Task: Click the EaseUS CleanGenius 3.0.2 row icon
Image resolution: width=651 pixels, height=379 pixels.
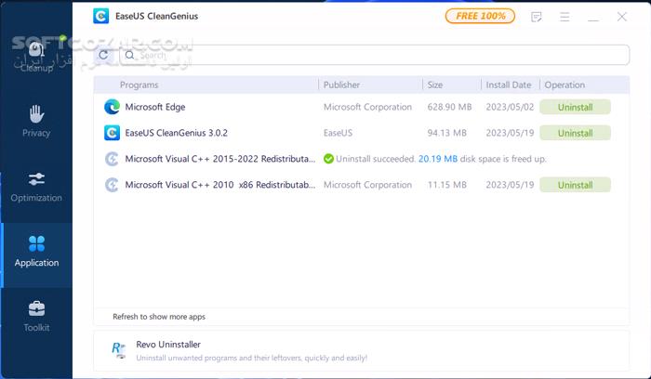Action: pos(113,133)
